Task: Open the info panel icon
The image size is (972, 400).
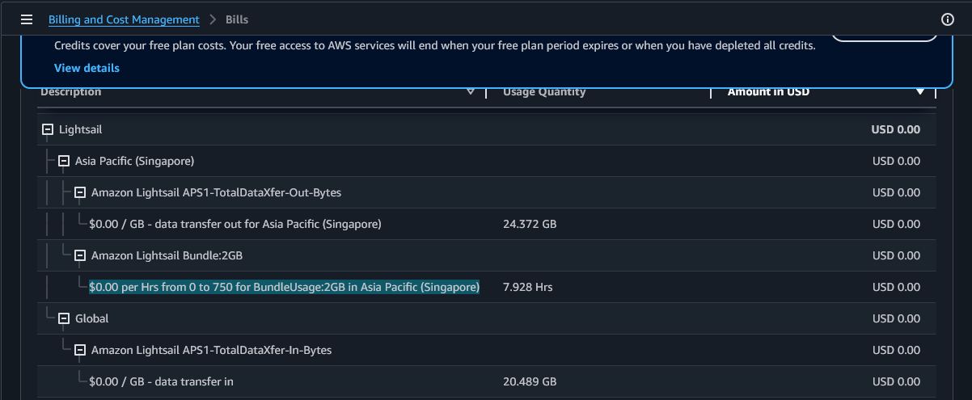Action: tap(948, 19)
